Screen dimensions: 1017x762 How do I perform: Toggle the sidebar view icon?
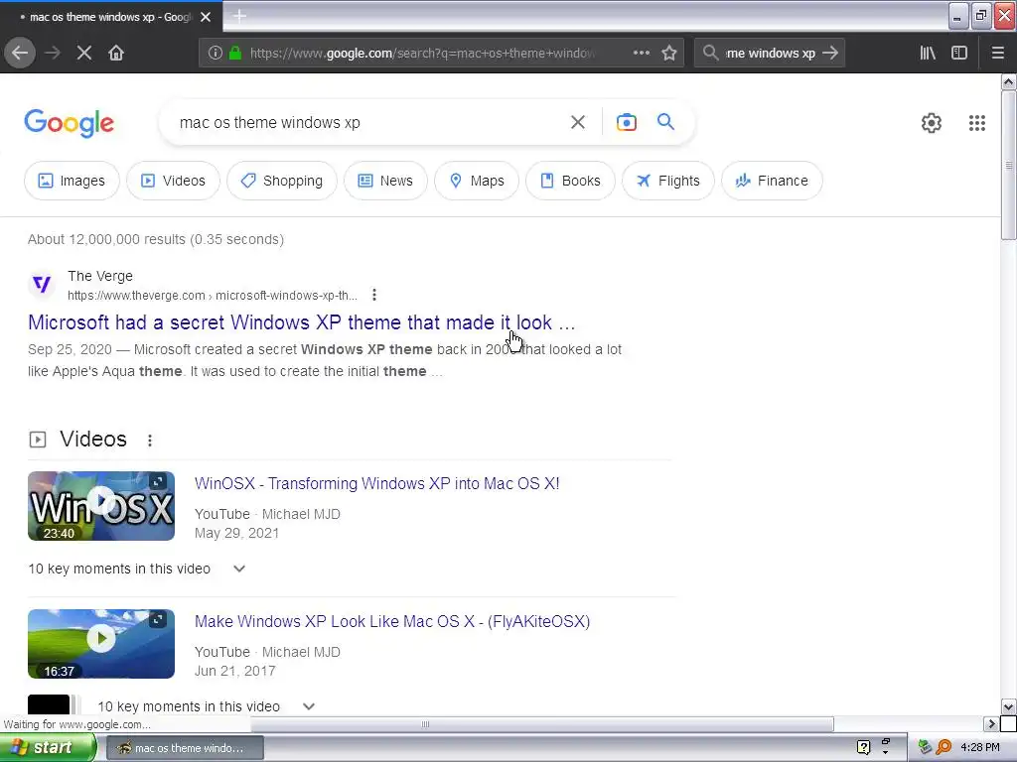coord(959,53)
